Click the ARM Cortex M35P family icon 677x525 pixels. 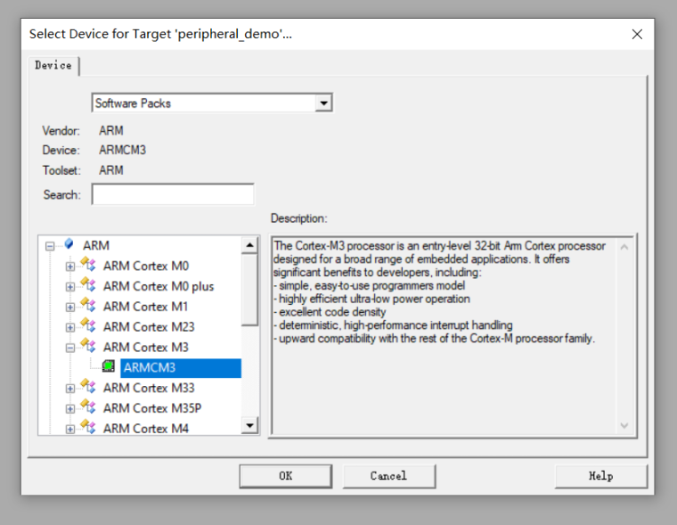pyautogui.click(x=87, y=407)
